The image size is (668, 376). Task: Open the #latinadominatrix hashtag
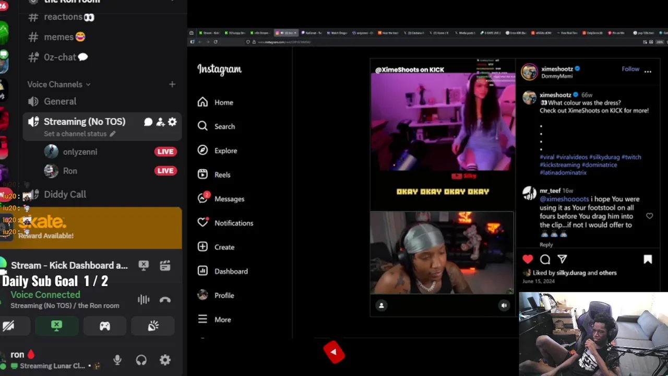pyautogui.click(x=563, y=172)
